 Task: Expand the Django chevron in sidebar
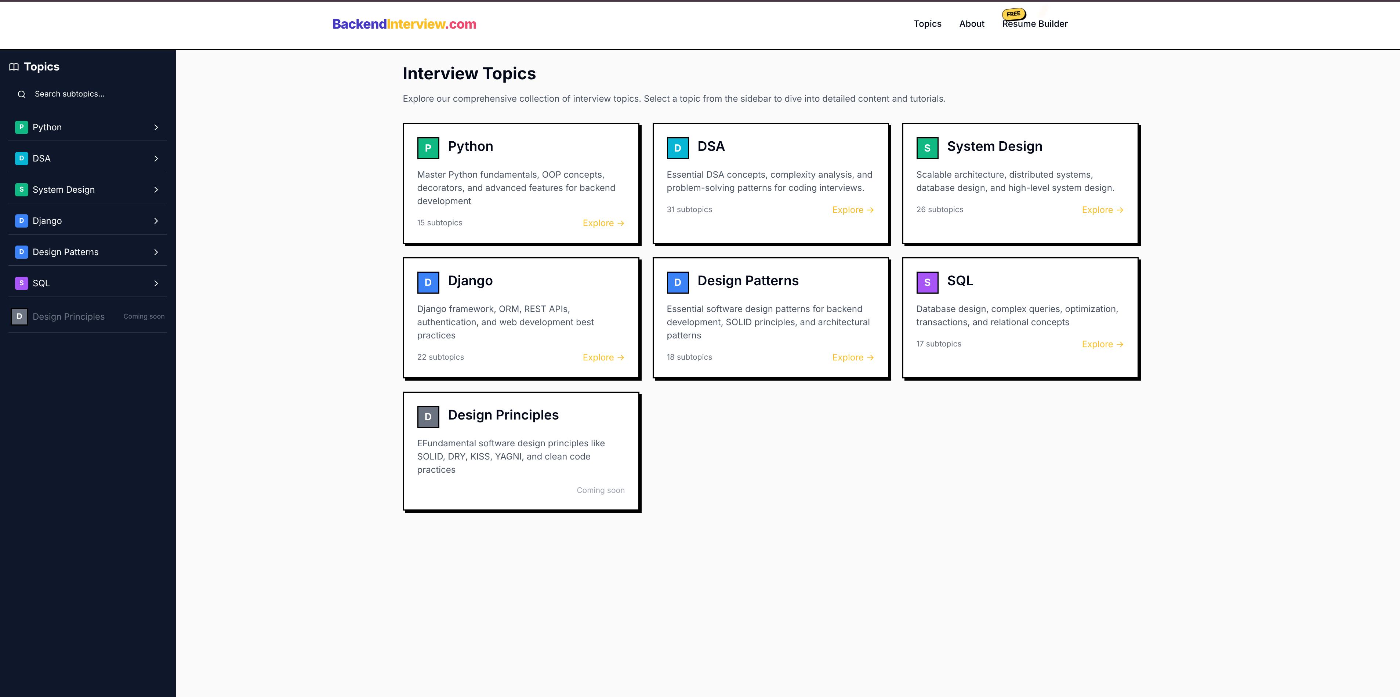[156, 221]
